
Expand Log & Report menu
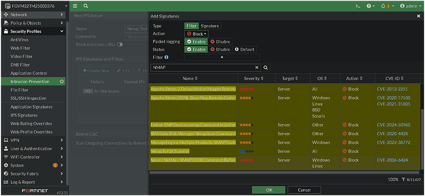point(34,182)
